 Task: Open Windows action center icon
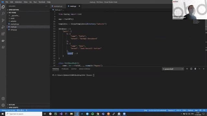coord(203,114)
